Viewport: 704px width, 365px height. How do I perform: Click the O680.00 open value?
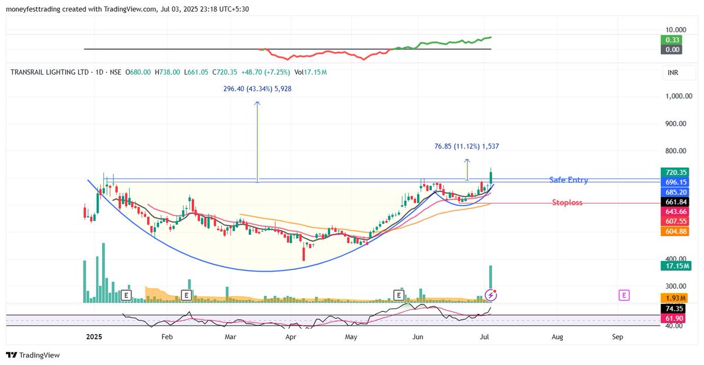point(138,72)
